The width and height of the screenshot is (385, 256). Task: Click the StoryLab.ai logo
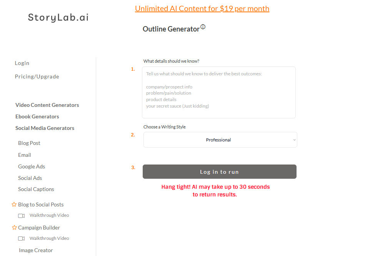click(x=58, y=17)
